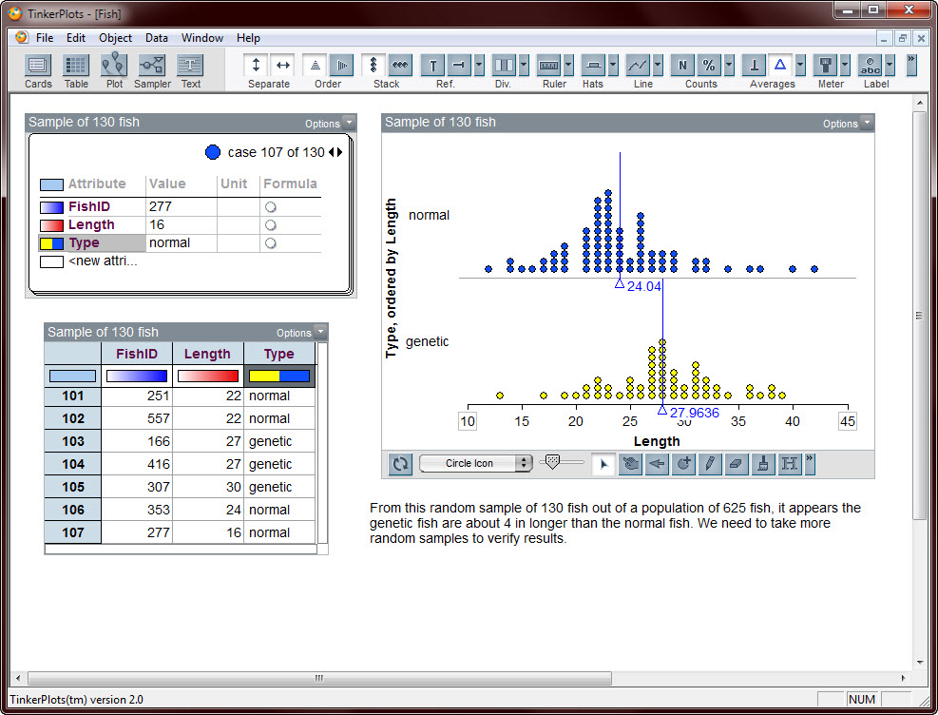Toggle the percent (%) counts button
938x715 pixels.
click(709, 65)
